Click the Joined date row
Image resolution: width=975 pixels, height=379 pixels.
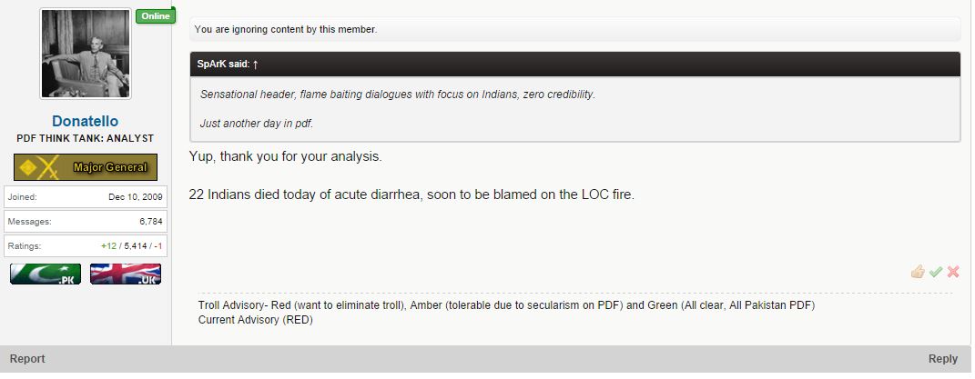click(x=86, y=197)
